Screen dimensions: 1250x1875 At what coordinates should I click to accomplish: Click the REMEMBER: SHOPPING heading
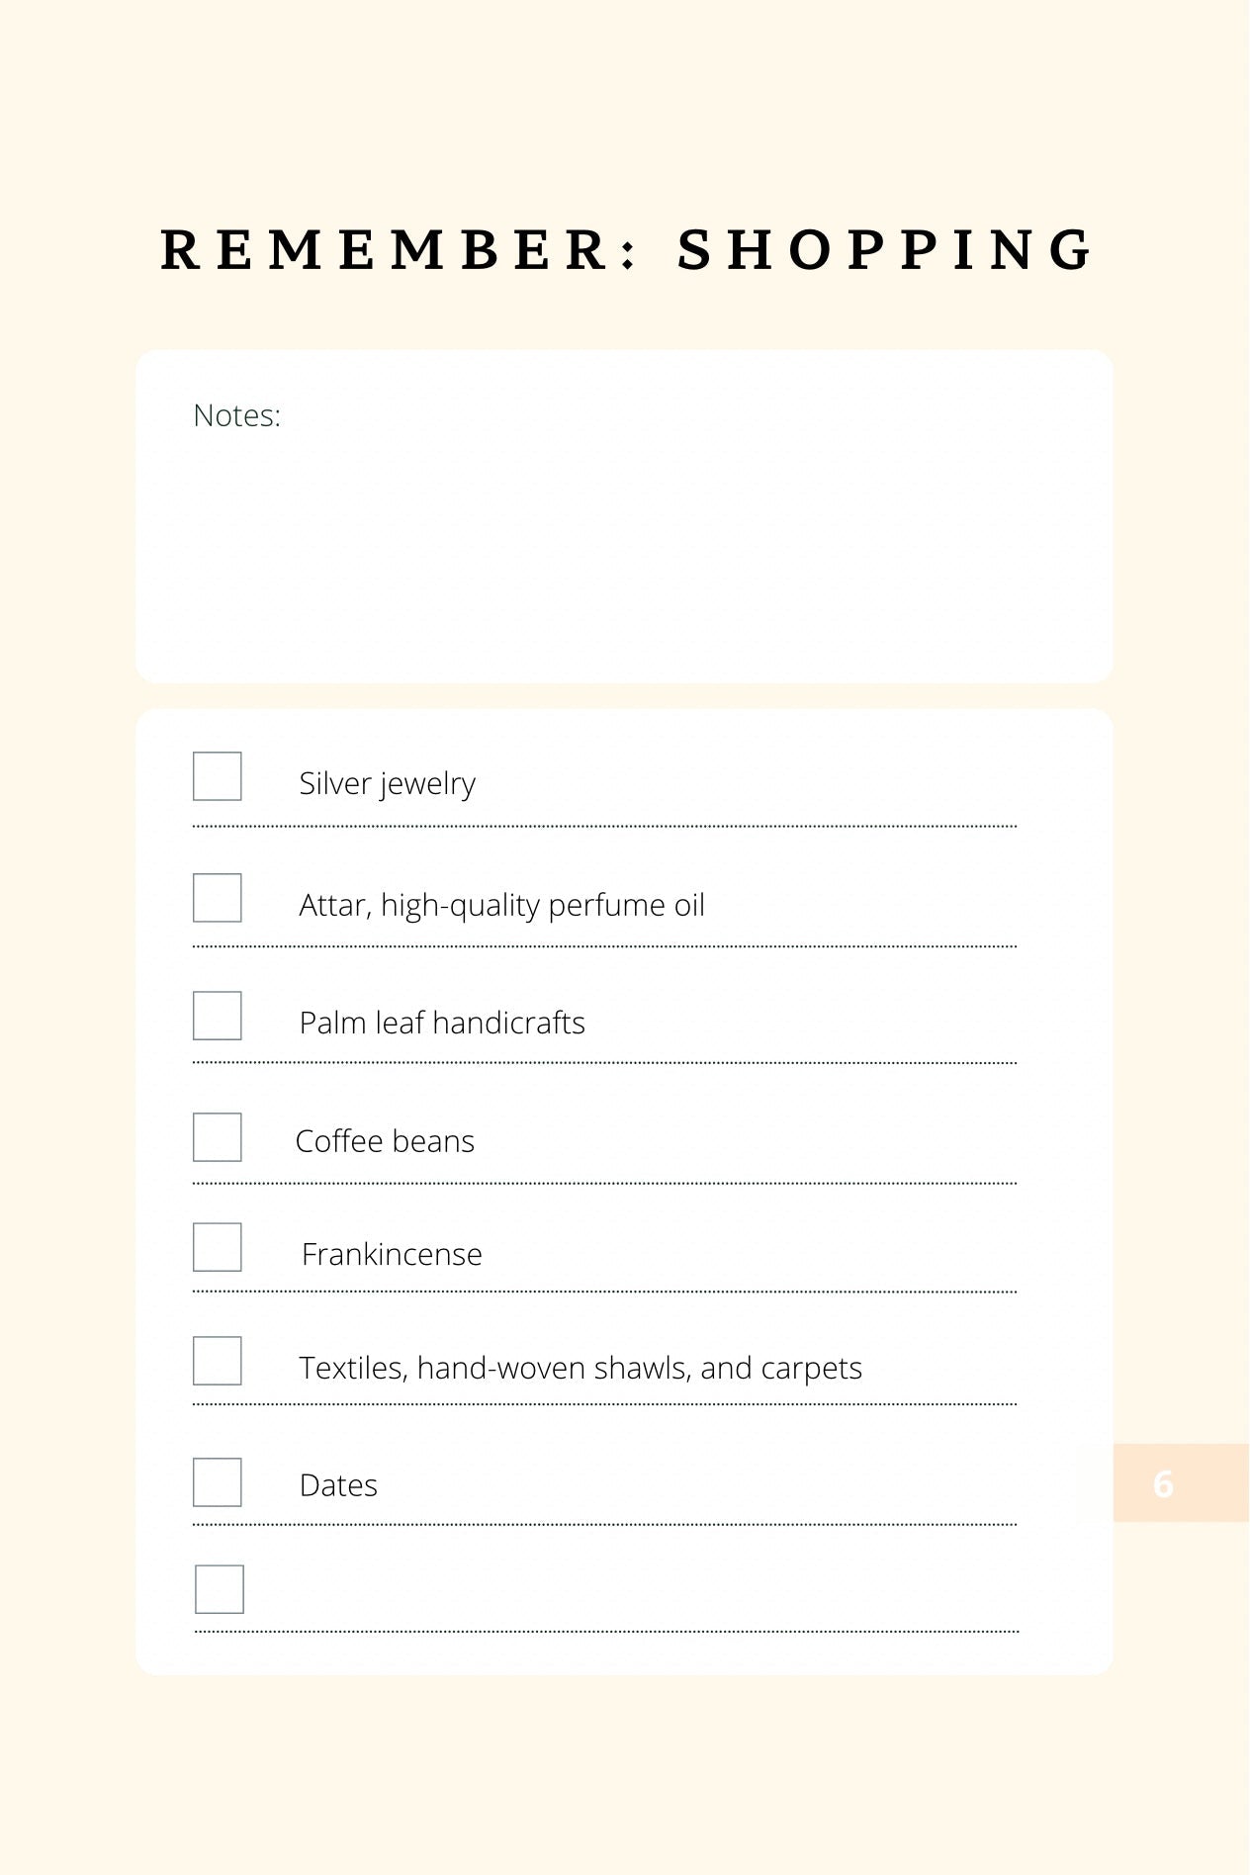click(x=627, y=249)
